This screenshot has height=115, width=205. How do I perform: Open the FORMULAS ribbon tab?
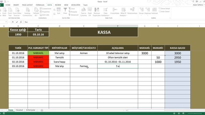(x=40, y=5)
